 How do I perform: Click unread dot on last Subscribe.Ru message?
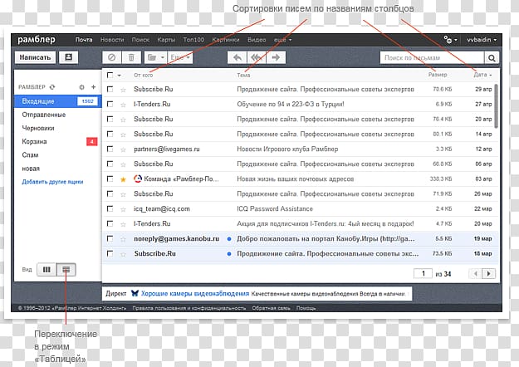229,254
